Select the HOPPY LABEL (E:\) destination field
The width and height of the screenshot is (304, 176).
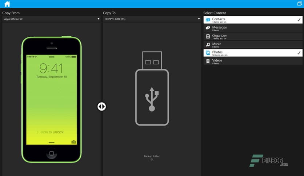coord(152,19)
